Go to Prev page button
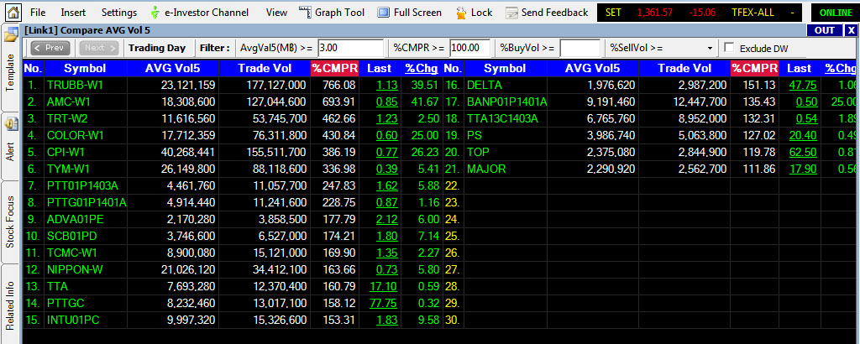Viewport: 860px width, 344px height. click(50, 48)
